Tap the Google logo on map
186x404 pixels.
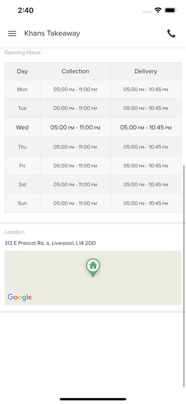tap(20, 297)
